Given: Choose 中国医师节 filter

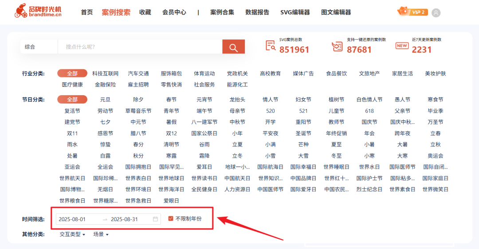Looking at the screenshot, I should (271, 189).
